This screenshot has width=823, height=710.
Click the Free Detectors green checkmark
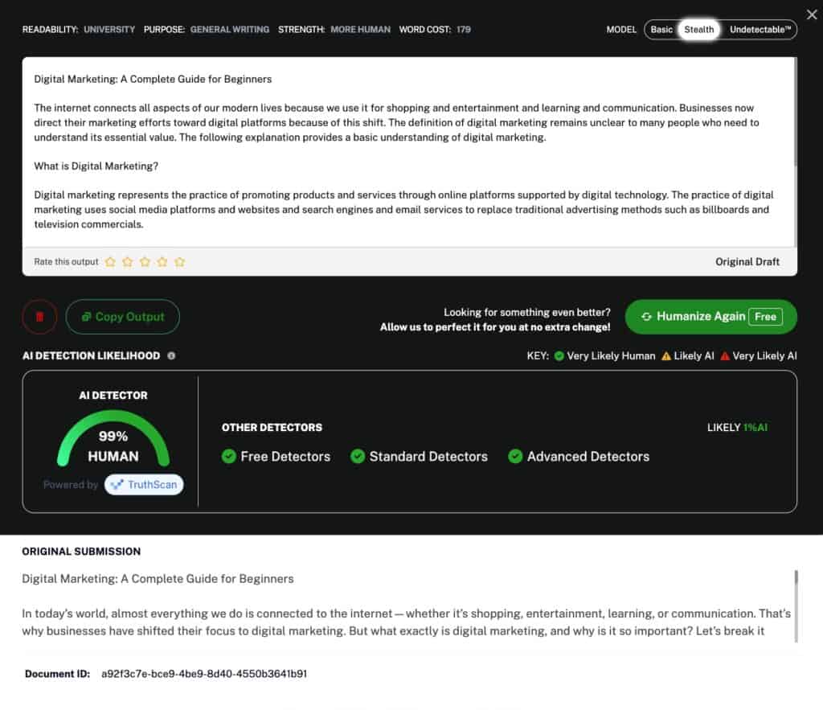229,457
